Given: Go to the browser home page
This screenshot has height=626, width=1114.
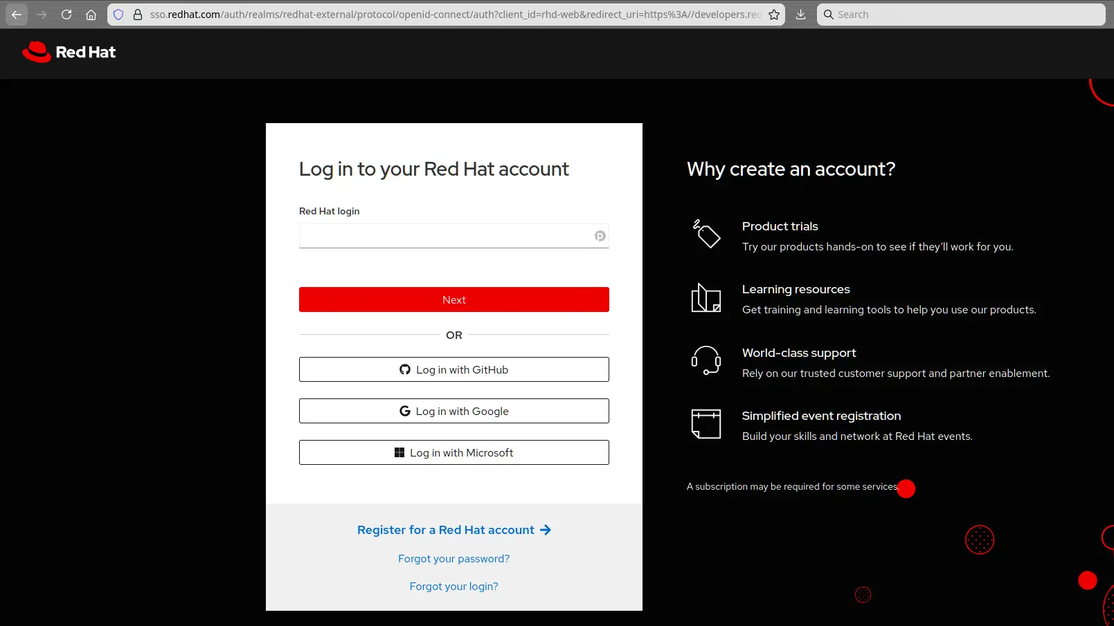Looking at the screenshot, I should pos(91,15).
